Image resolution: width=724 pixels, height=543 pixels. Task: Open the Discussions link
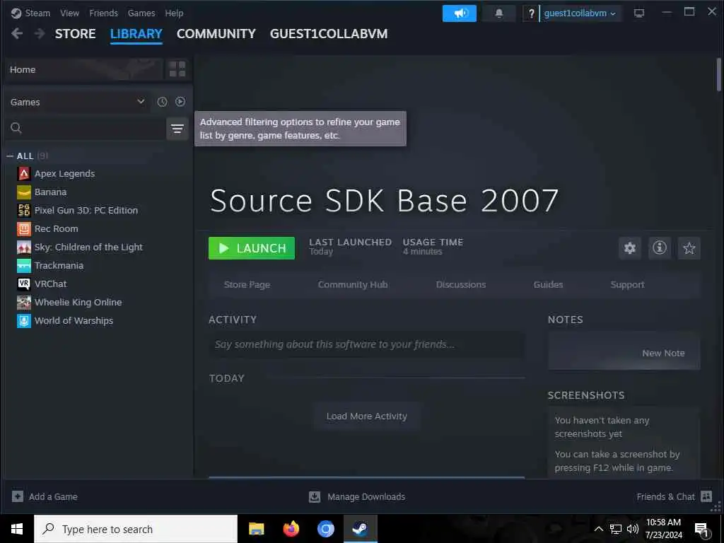point(461,284)
